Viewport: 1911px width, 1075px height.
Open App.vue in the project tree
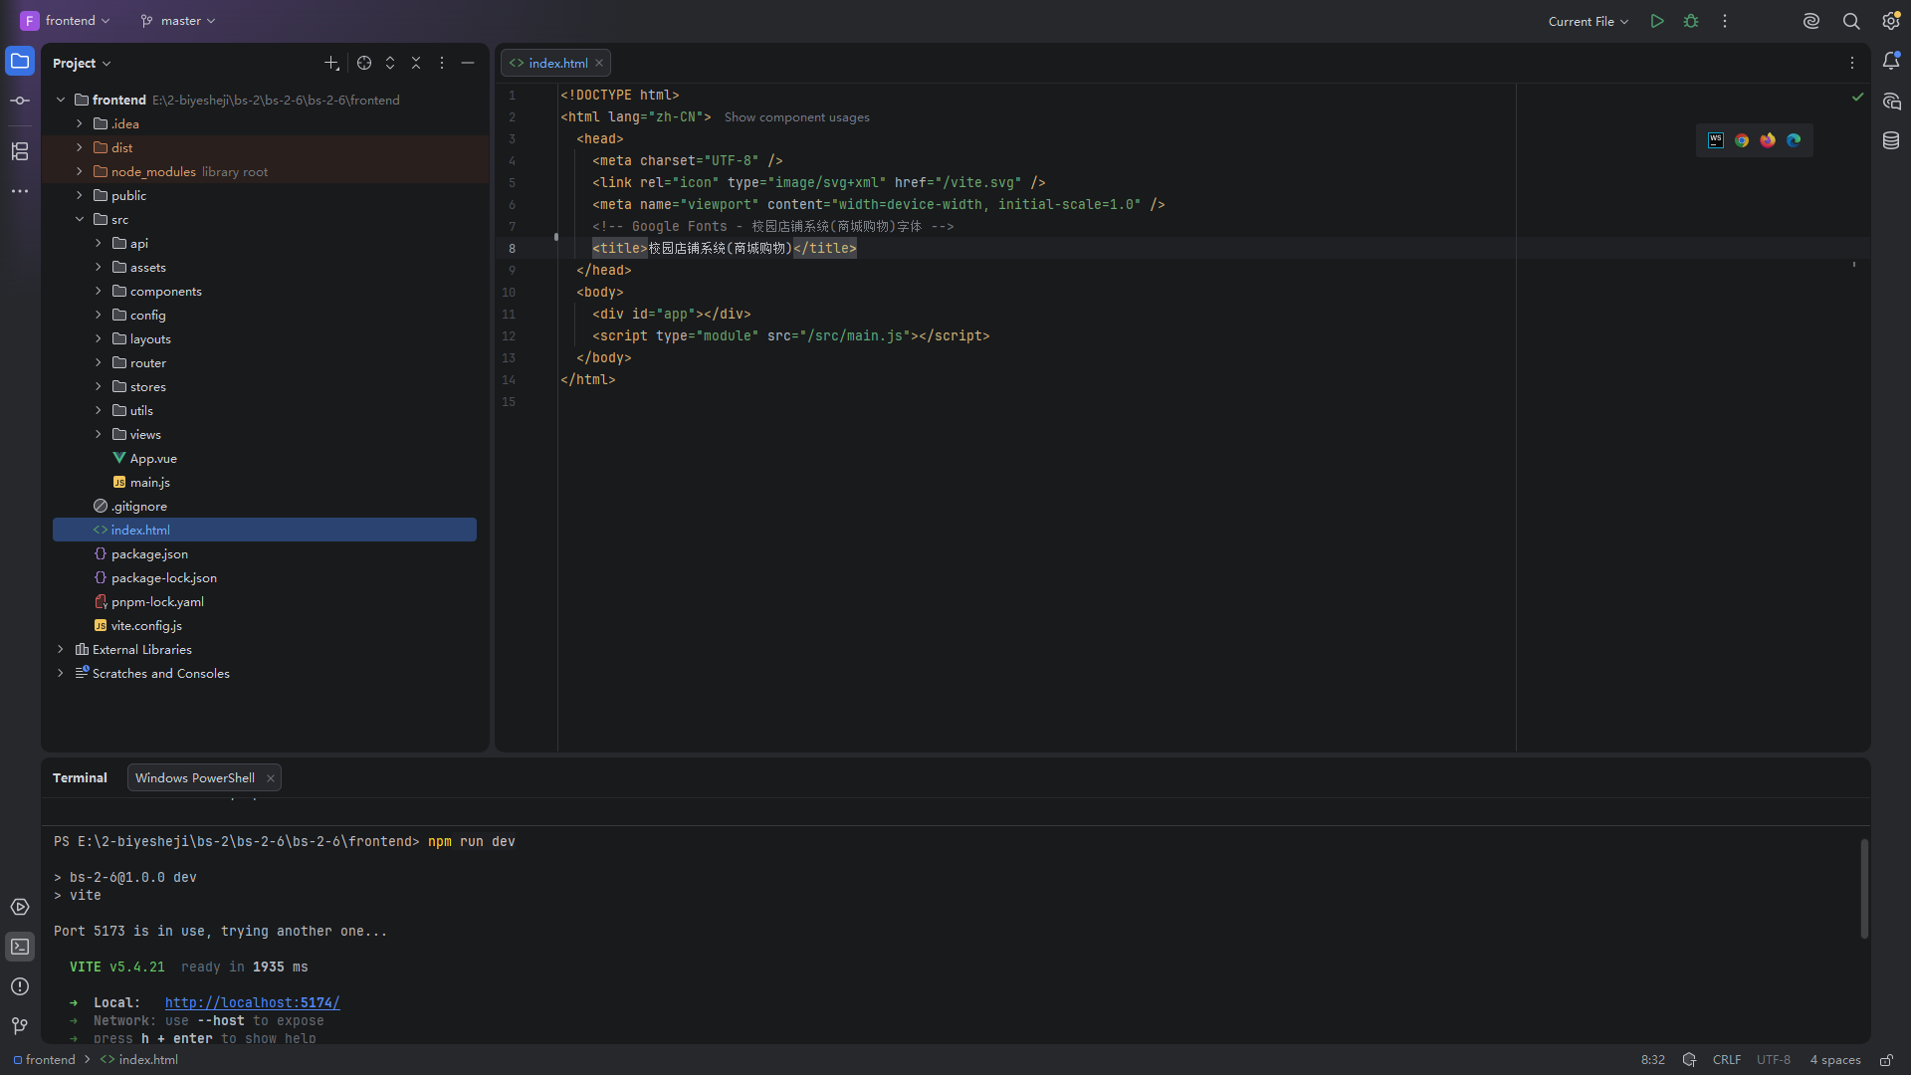point(153,458)
